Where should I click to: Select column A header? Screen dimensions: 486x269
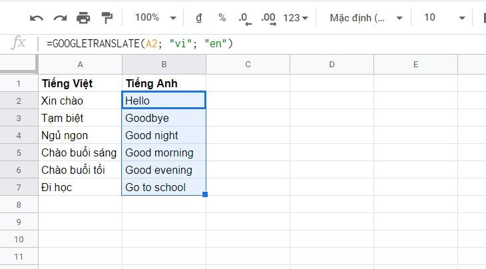point(80,65)
